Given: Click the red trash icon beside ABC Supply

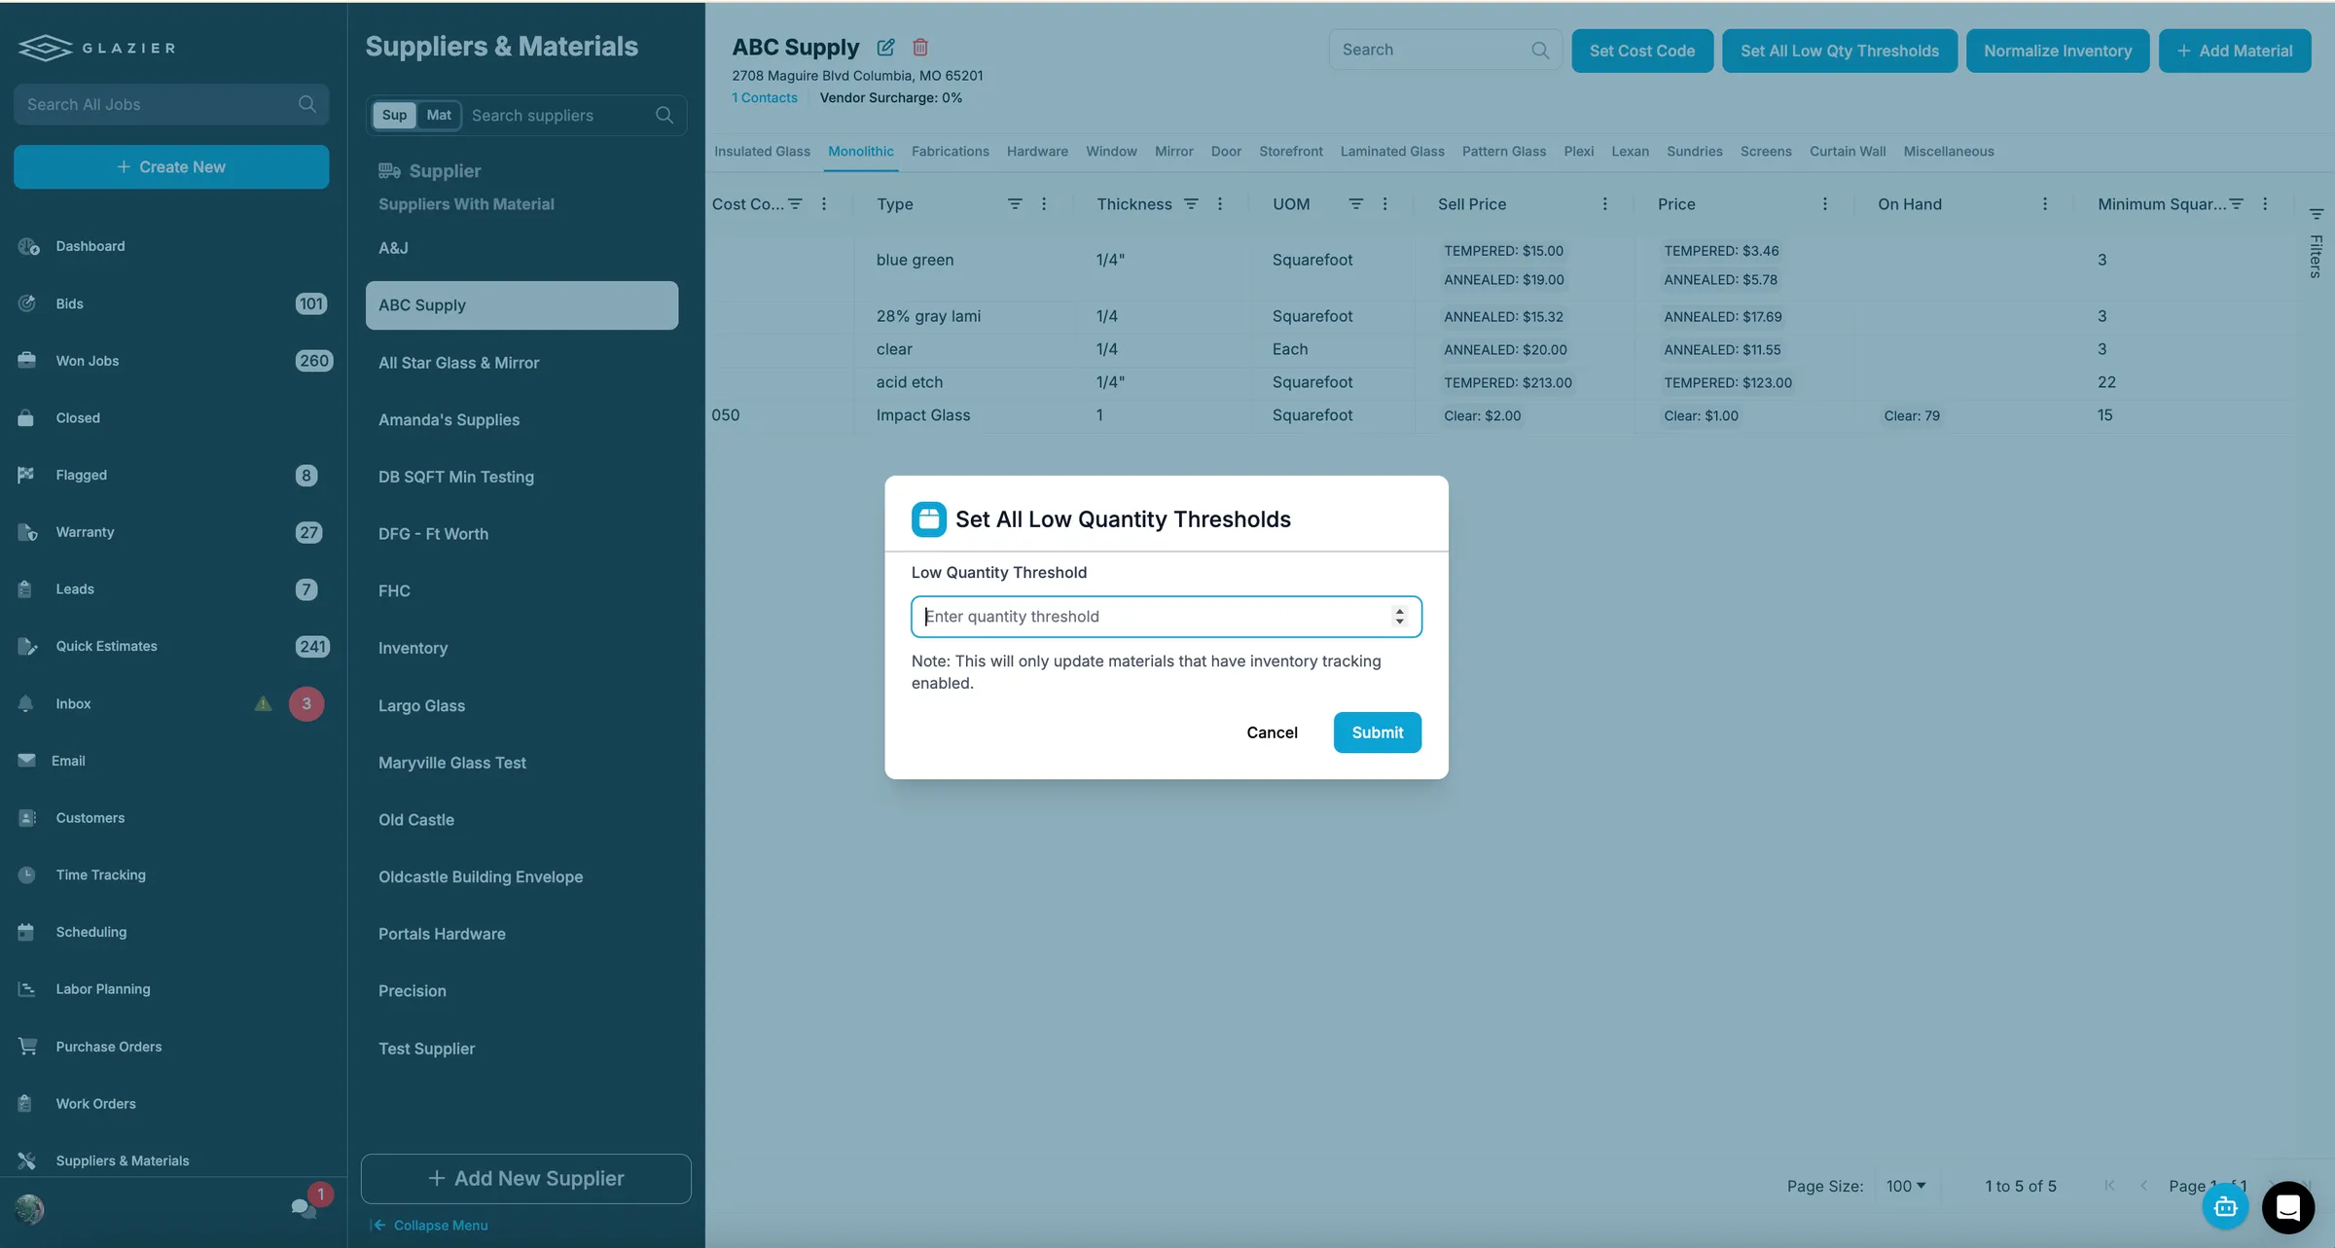Looking at the screenshot, I should [x=920, y=47].
